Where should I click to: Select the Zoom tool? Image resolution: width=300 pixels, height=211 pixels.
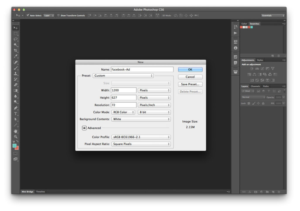tap(16, 137)
